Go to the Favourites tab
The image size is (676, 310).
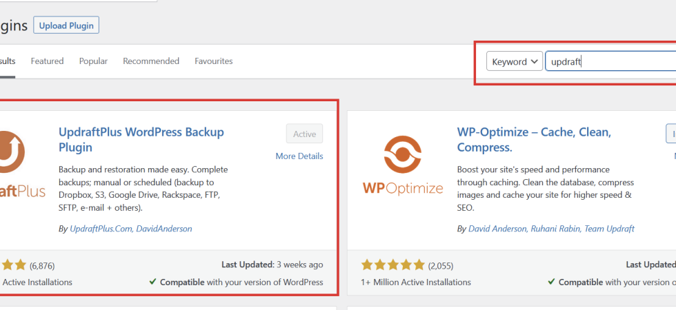click(213, 61)
